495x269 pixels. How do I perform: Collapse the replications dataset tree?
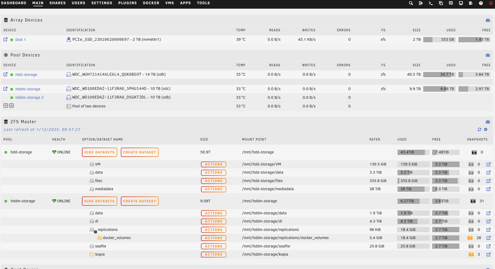click(96, 232)
